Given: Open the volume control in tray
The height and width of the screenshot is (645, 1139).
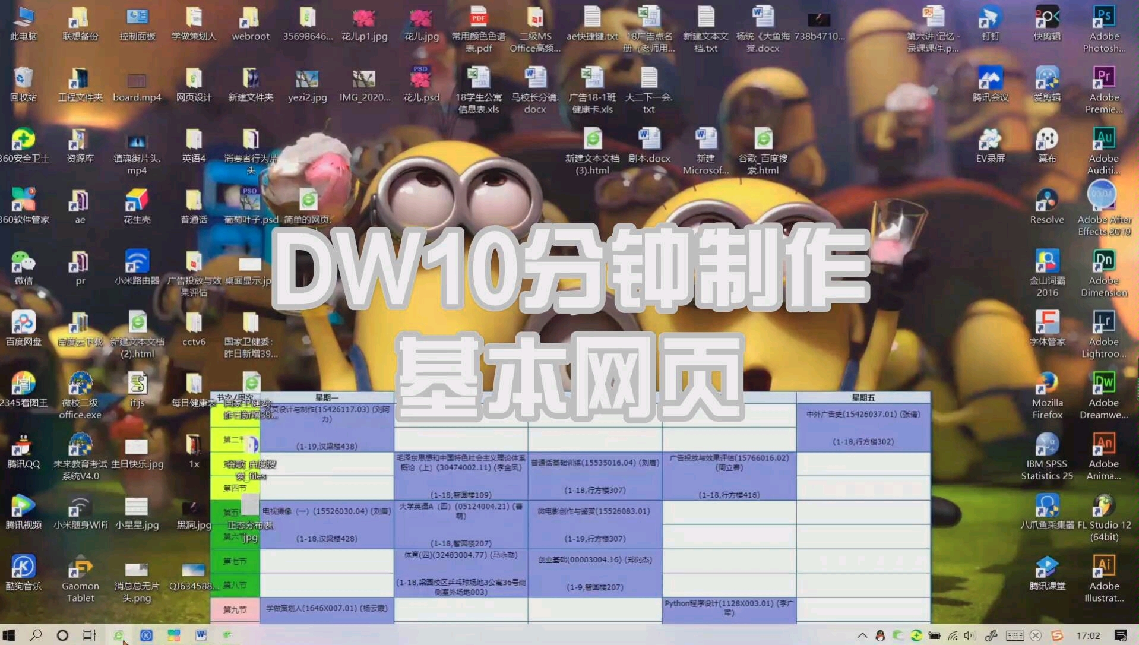Looking at the screenshot, I should (970, 635).
